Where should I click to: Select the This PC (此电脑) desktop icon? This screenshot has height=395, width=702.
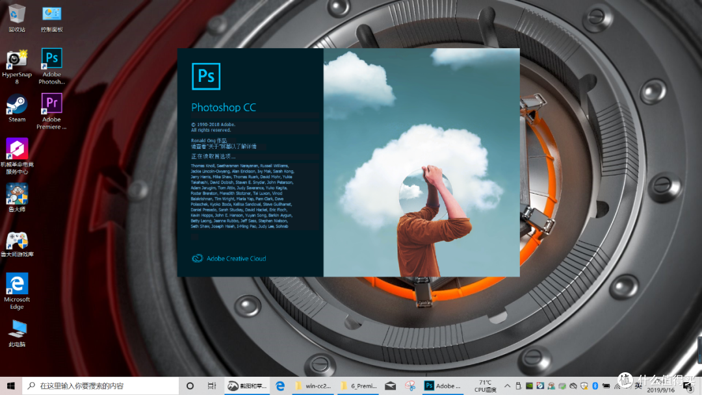(17, 334)
